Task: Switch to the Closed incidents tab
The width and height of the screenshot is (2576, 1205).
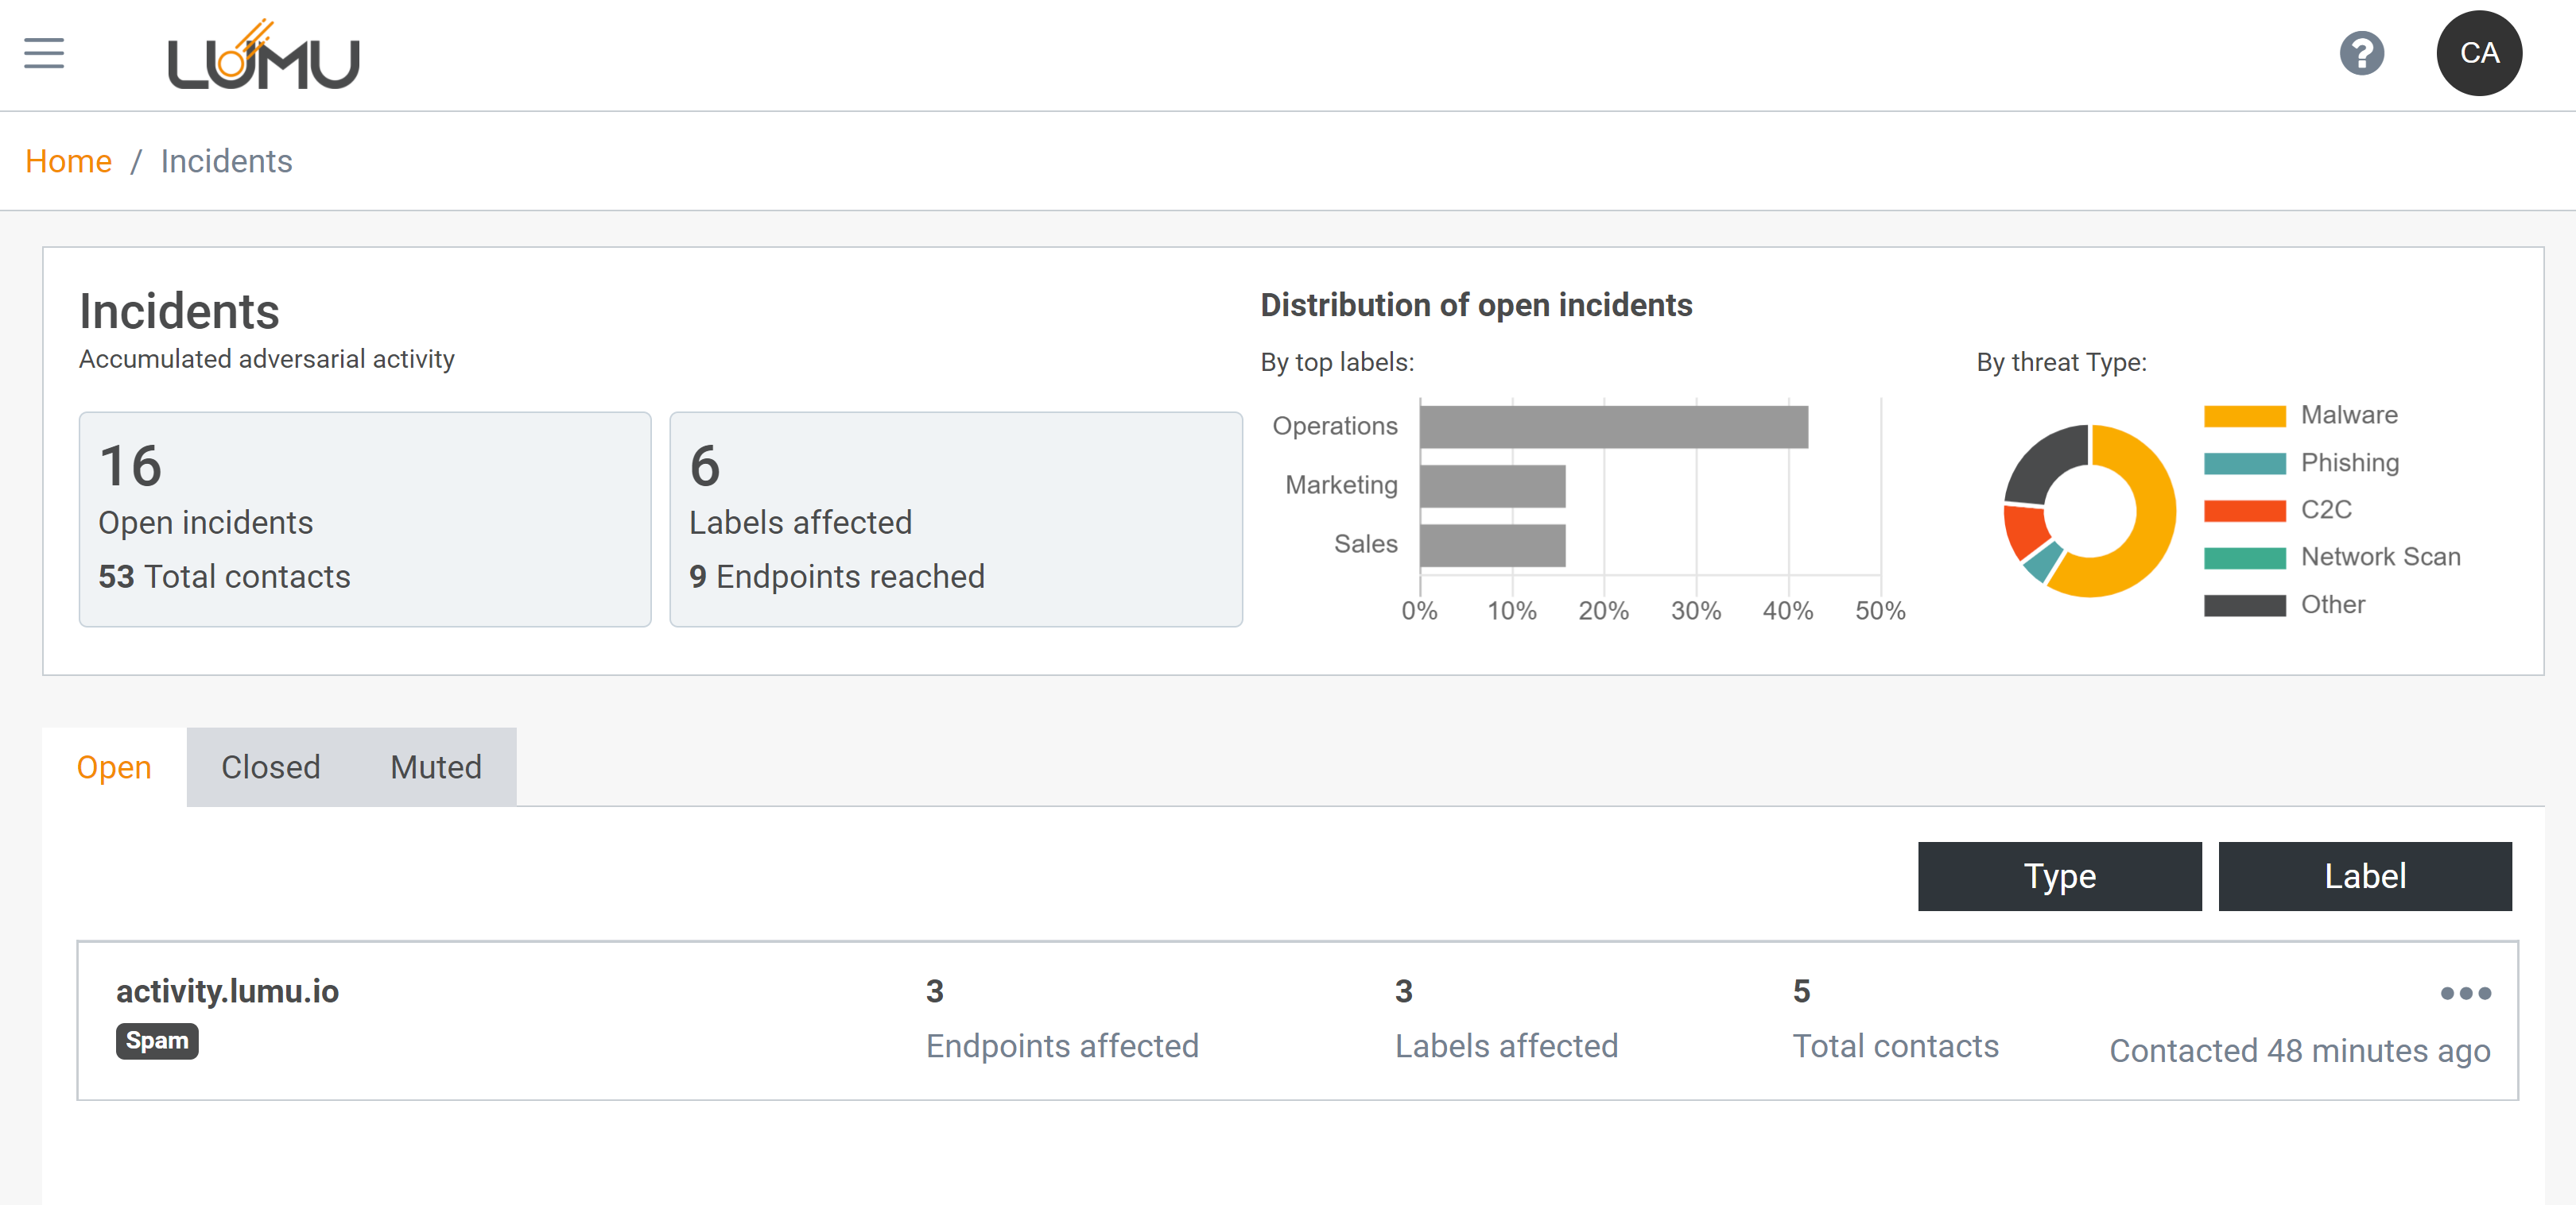Action: pos(270,767)
